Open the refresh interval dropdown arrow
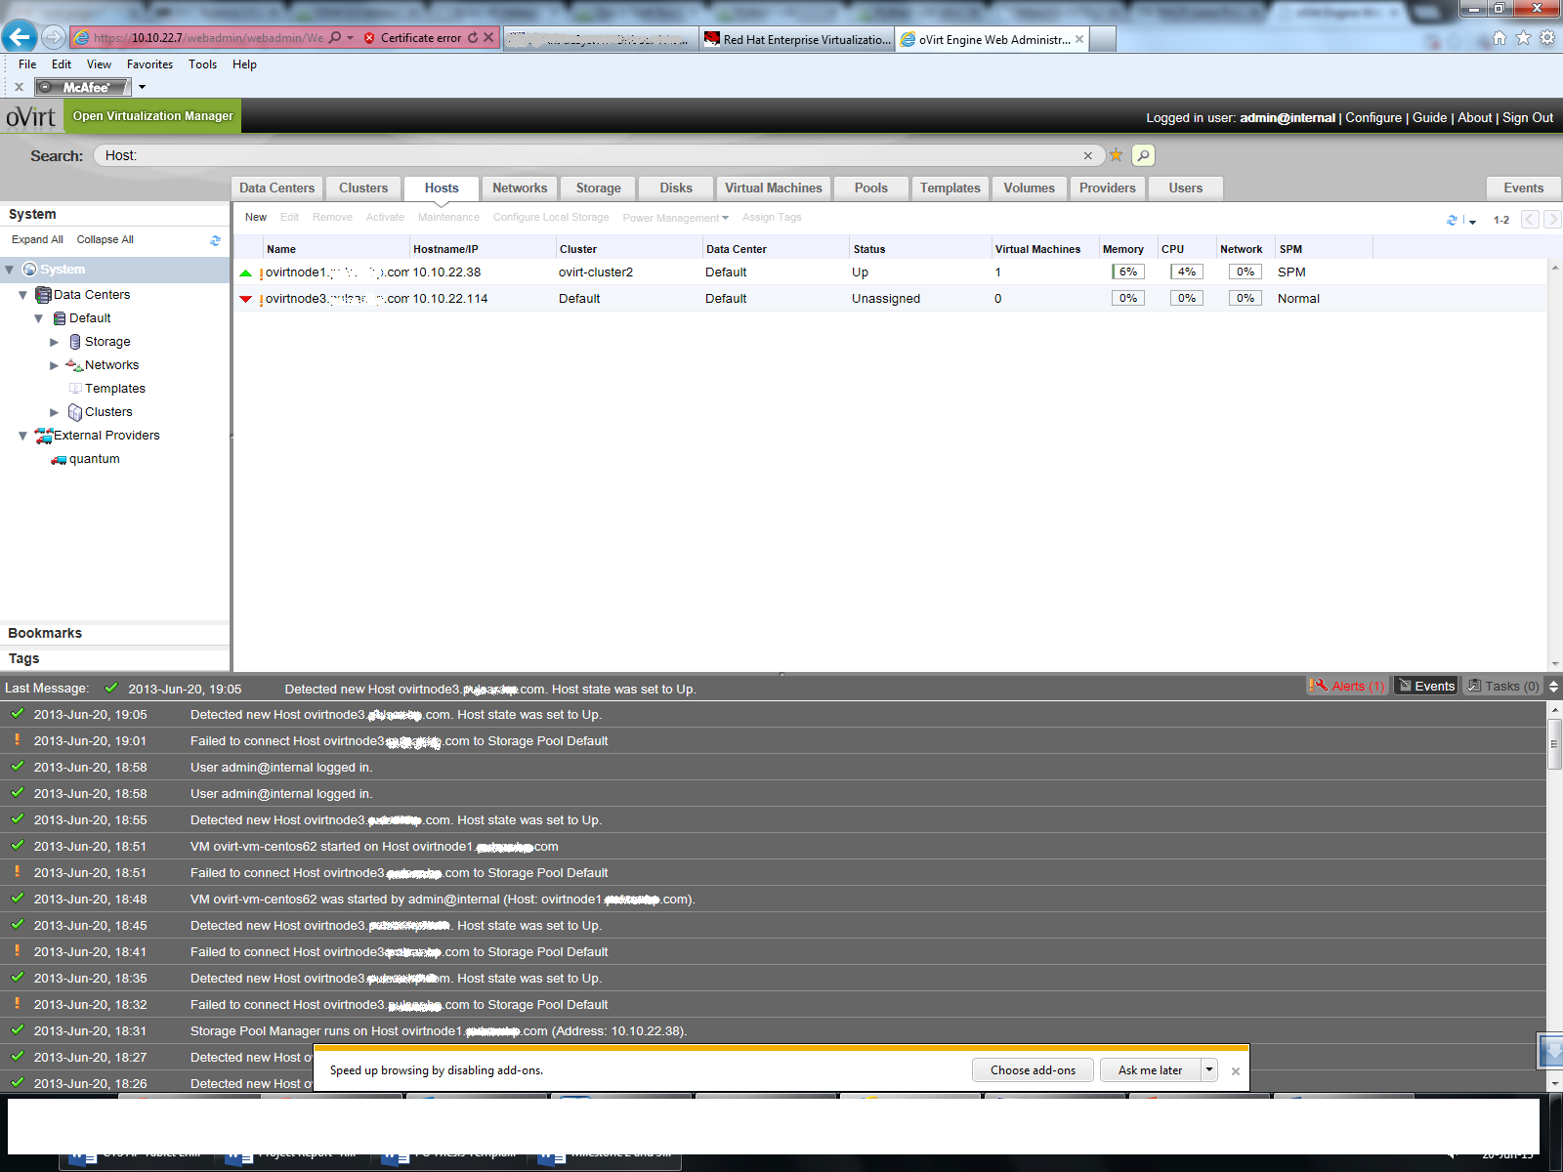The width and height of the screenshot is (1563, 1172). [x=1472, y=222]
